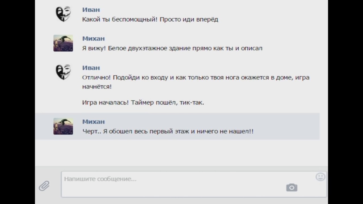
Task: Click the paperclip attachment icon
Action: pos(44,186)
